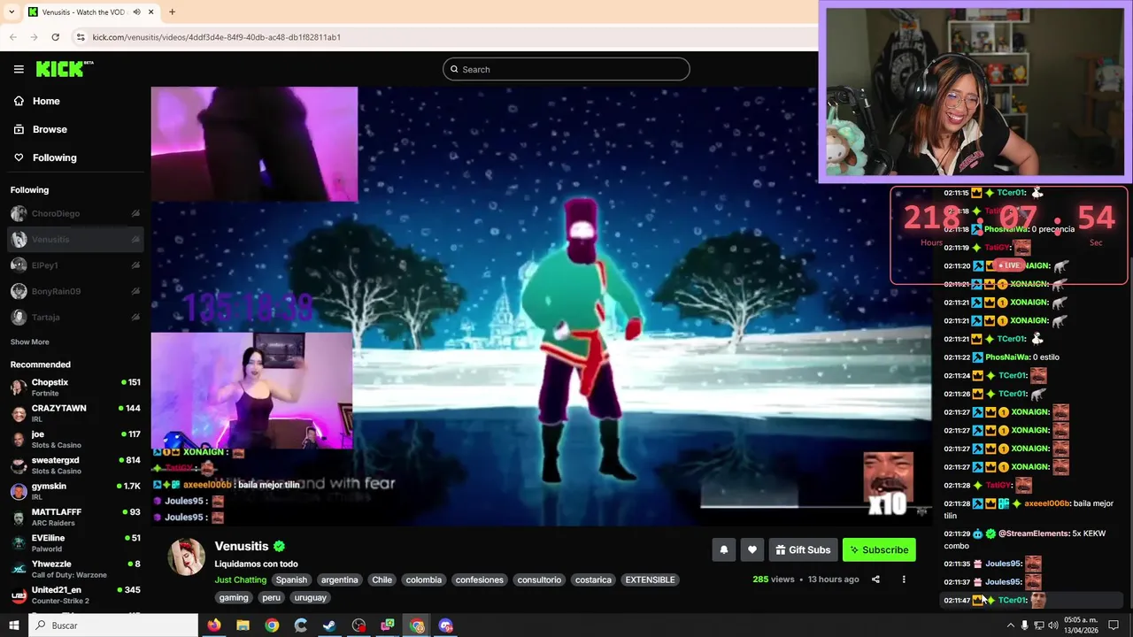The image size is (1133, 637).
Task: Open Tartaja's followed channel
Action: point(74,317)
